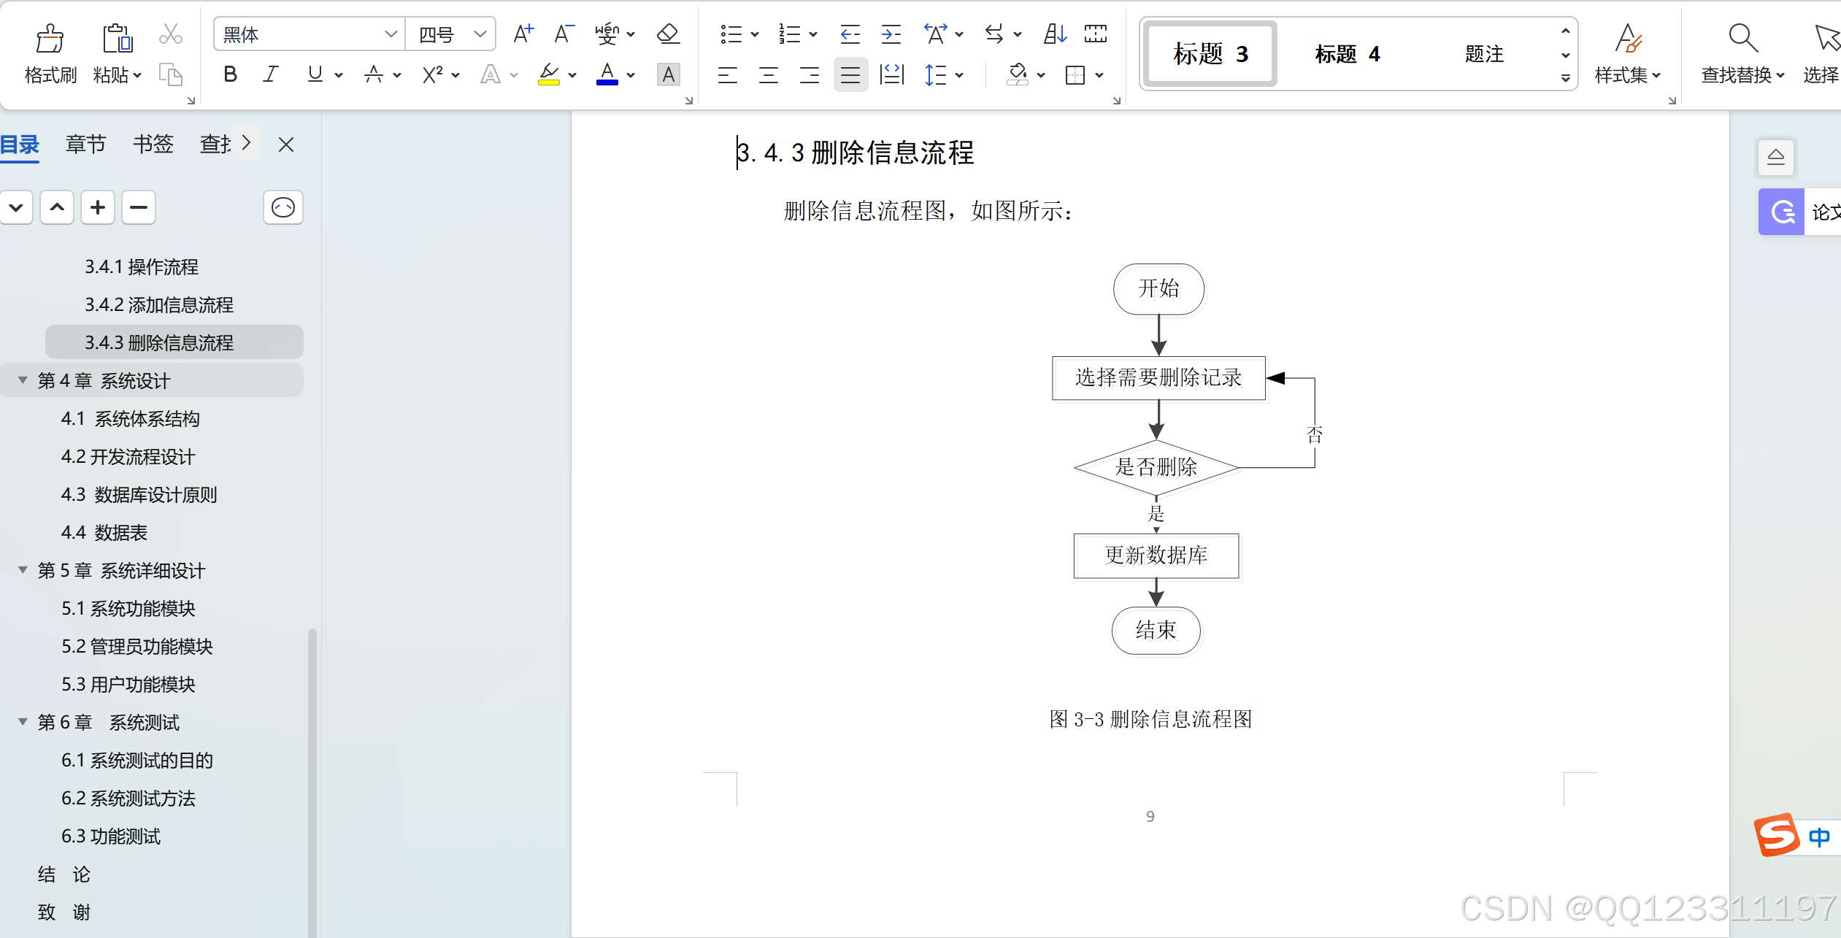Click the shading paint bucket icon

[1017, 74]
